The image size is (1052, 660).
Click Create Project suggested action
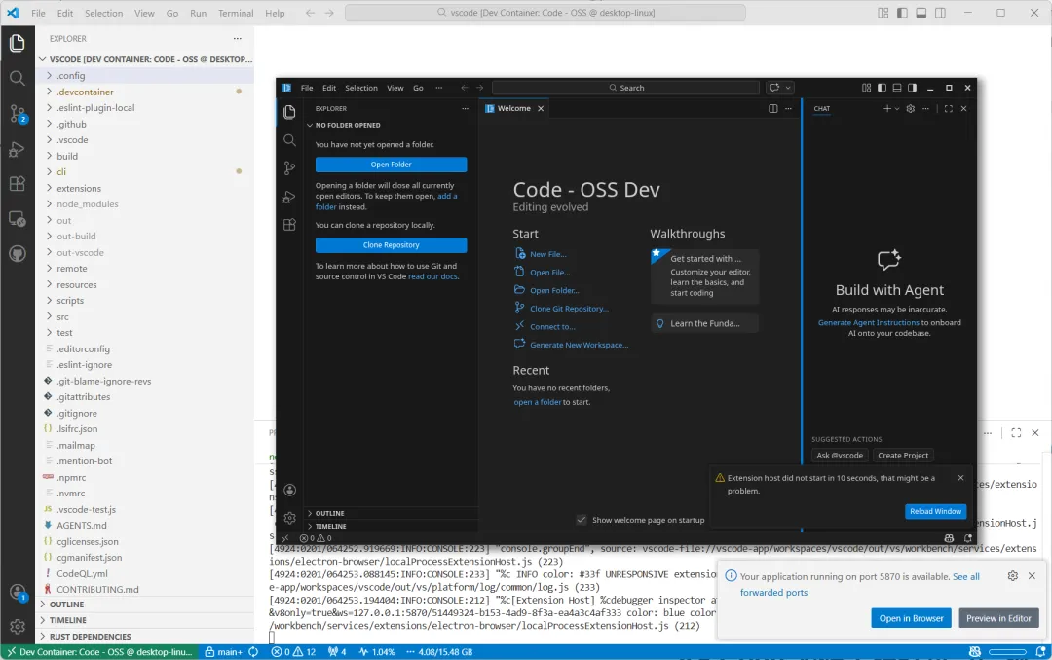[903, 456]
